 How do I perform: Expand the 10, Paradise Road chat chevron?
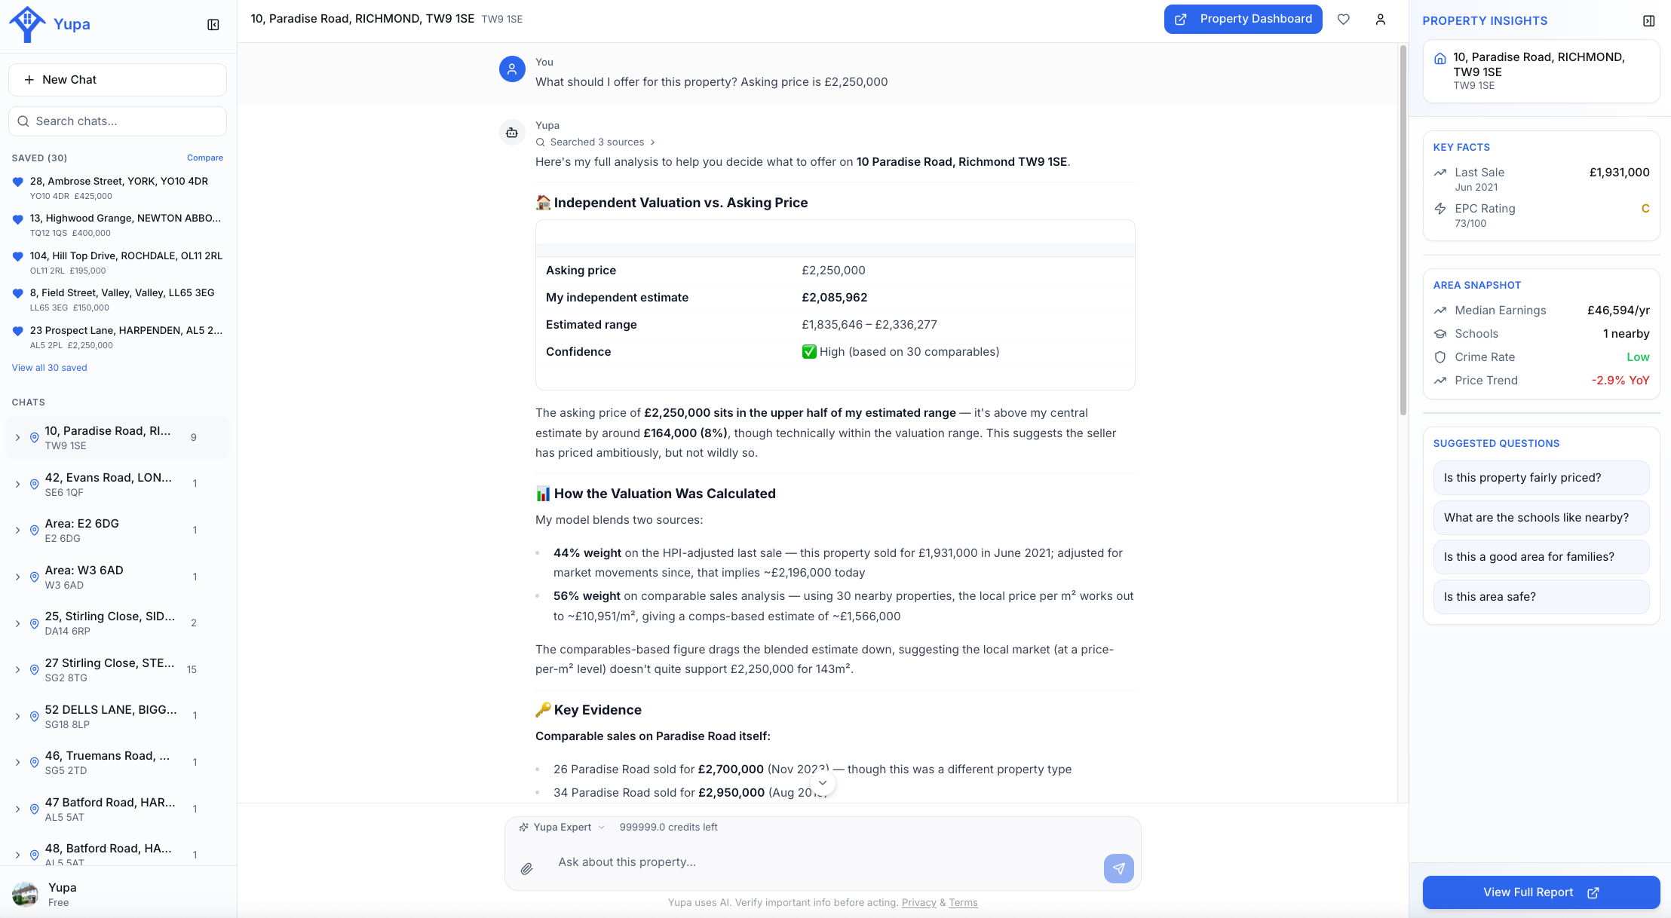click(17, 438)
